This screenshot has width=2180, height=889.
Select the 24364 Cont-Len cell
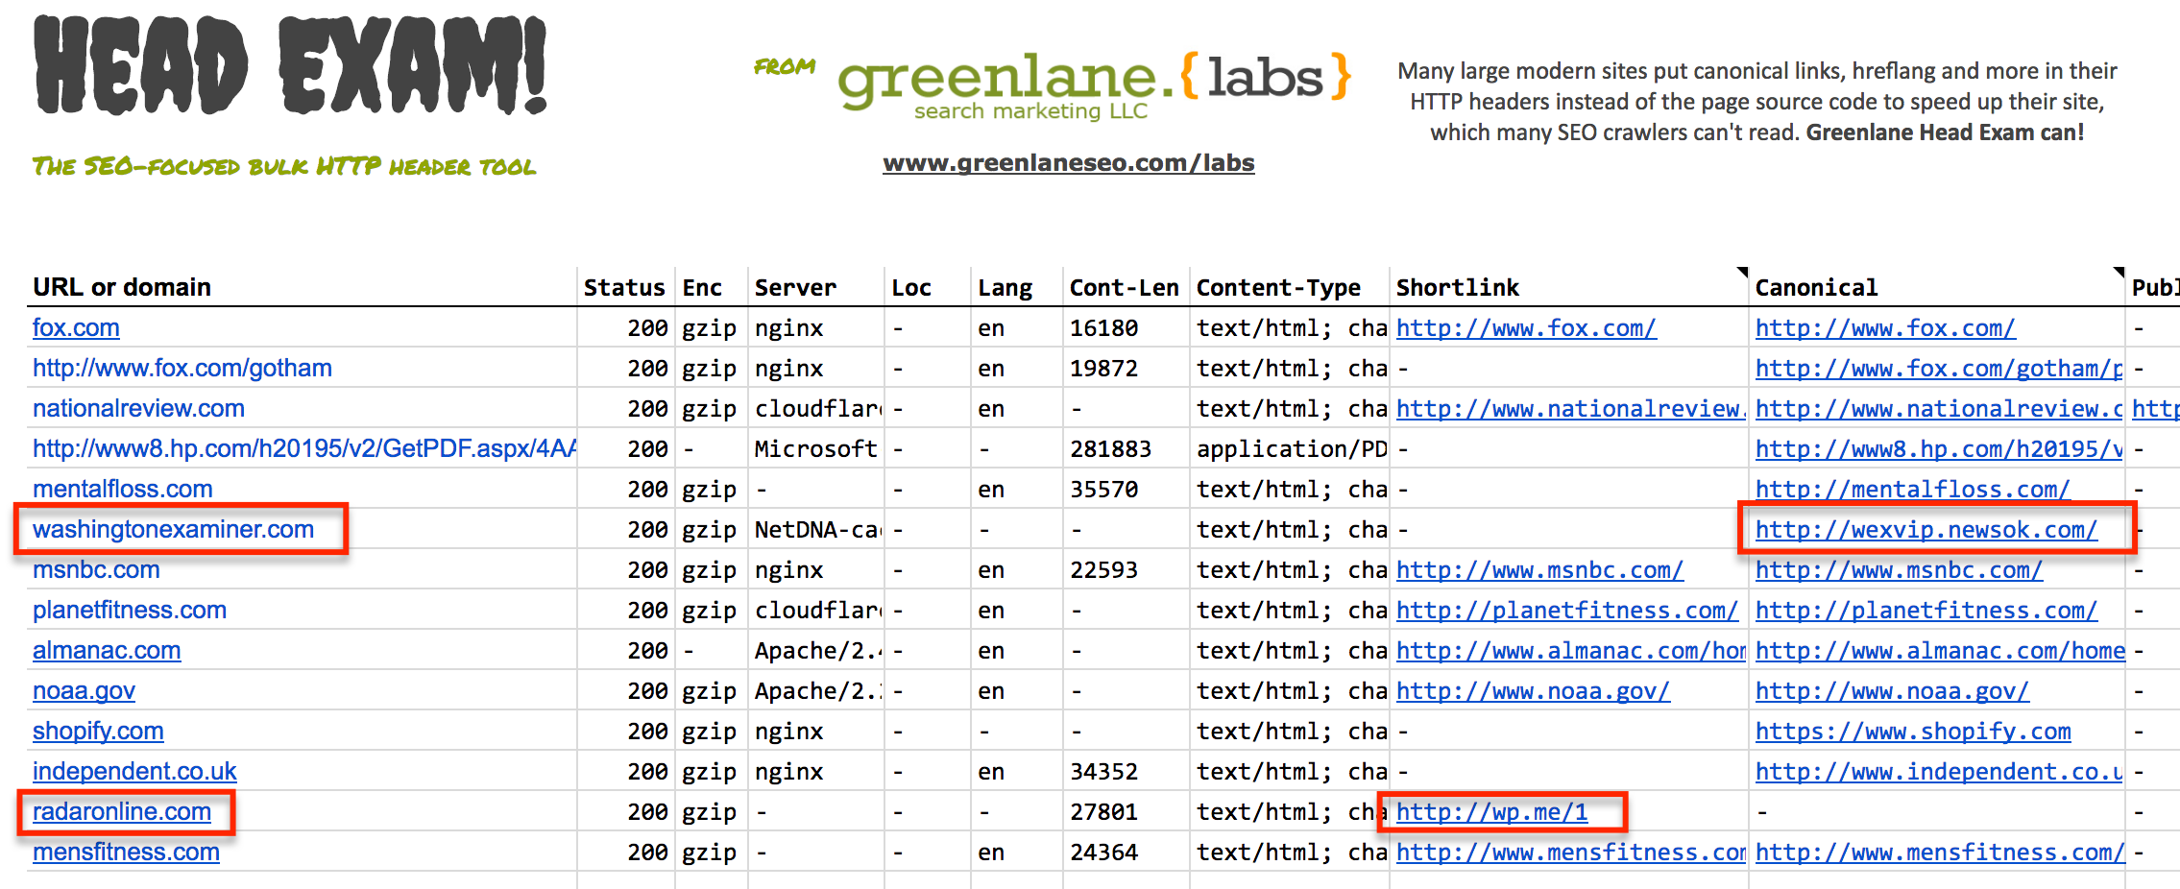[1103, 853]
